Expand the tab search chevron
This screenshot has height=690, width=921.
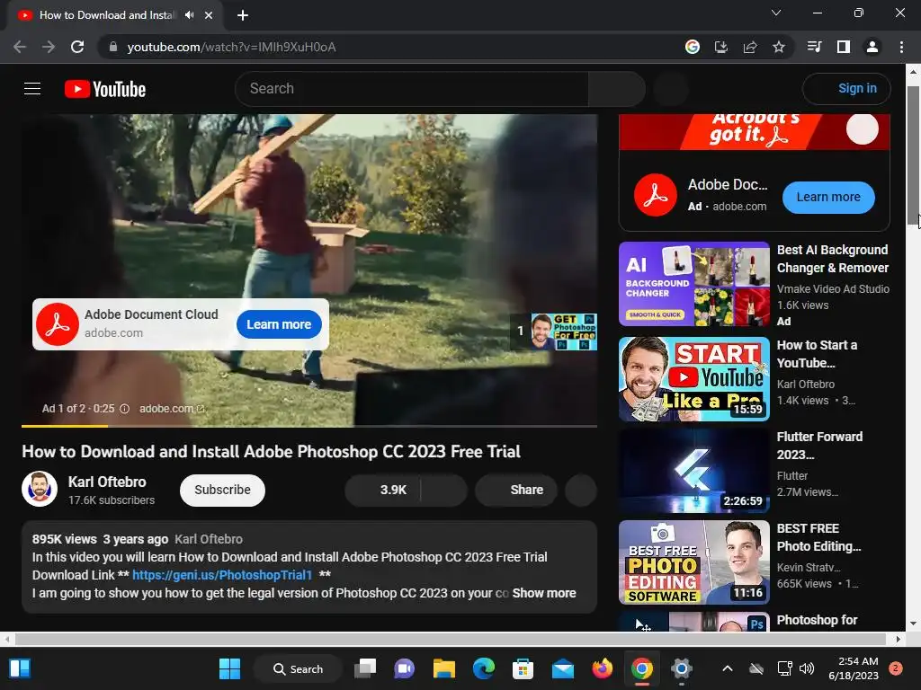(x=776, y=13)
